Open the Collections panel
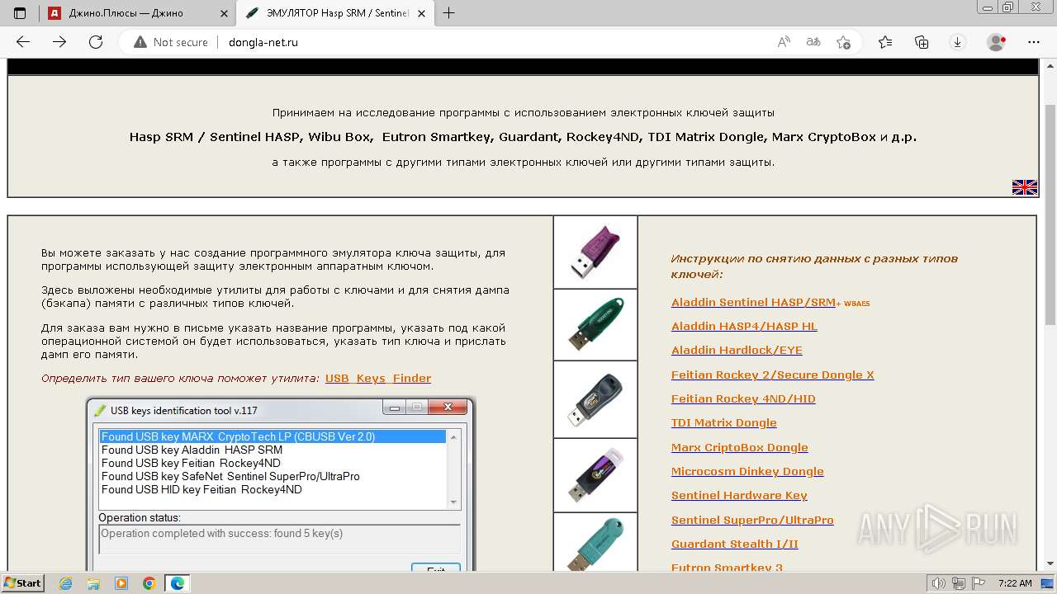This screenshot has height=594, width=1057. click(x=922, y=42)
